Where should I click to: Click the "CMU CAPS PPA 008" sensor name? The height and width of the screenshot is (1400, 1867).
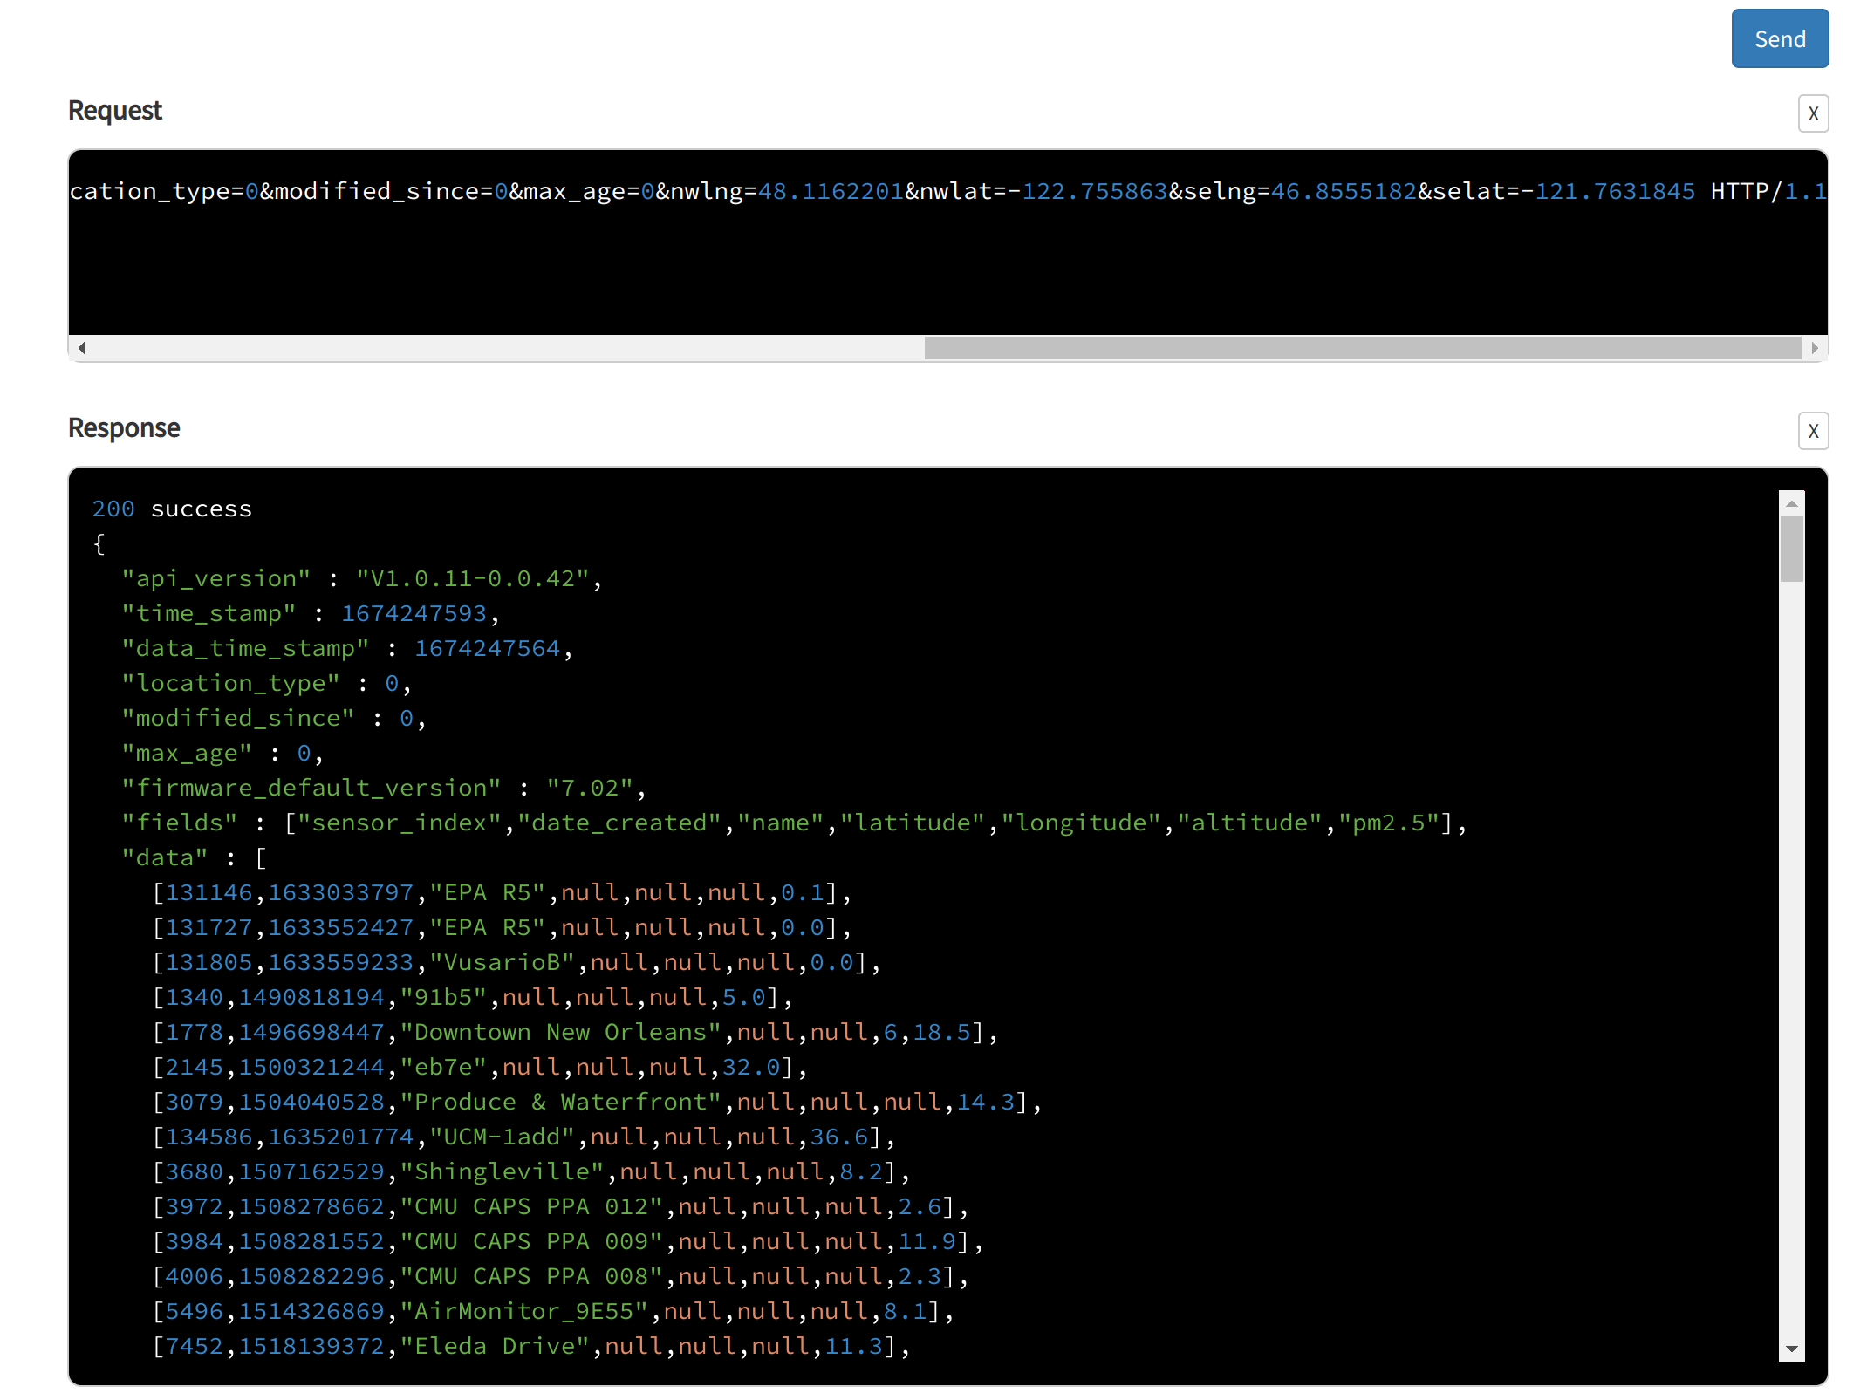point(531,1276)
